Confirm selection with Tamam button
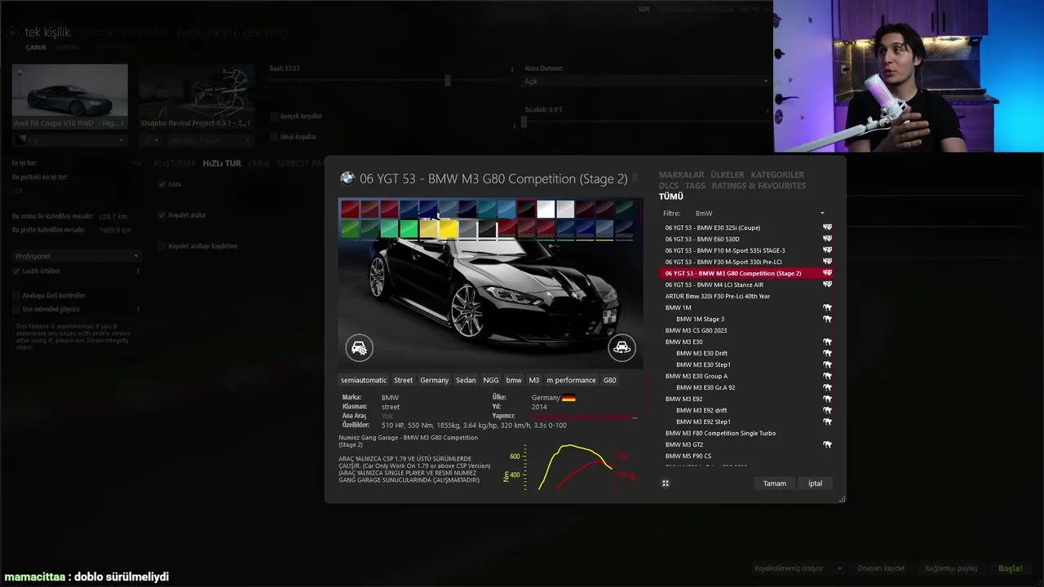Image resolution: width=1044 pixels, height=587 pixels. point(775,483)
